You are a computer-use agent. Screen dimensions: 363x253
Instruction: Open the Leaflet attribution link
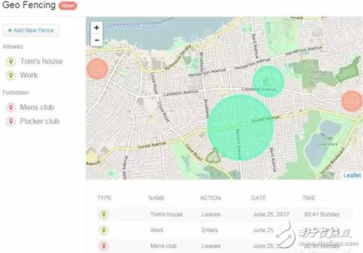(x=352, y=175)
